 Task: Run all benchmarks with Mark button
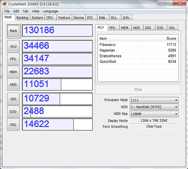click(13, 31)
